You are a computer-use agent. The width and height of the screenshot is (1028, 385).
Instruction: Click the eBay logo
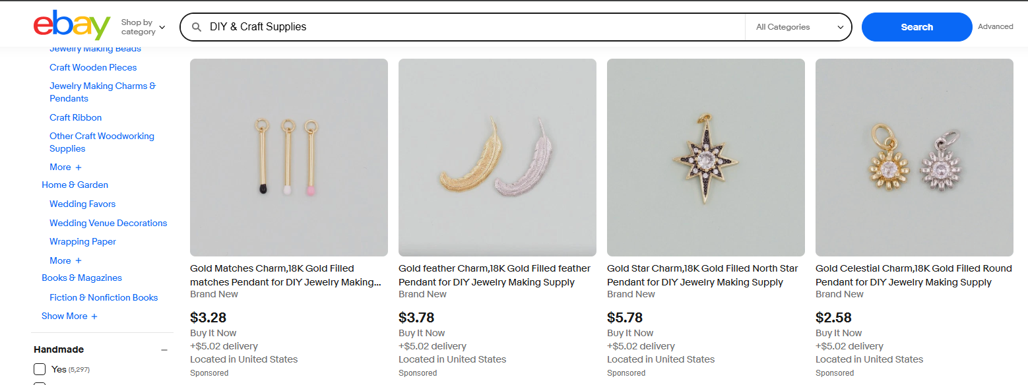tap(71, 24)
